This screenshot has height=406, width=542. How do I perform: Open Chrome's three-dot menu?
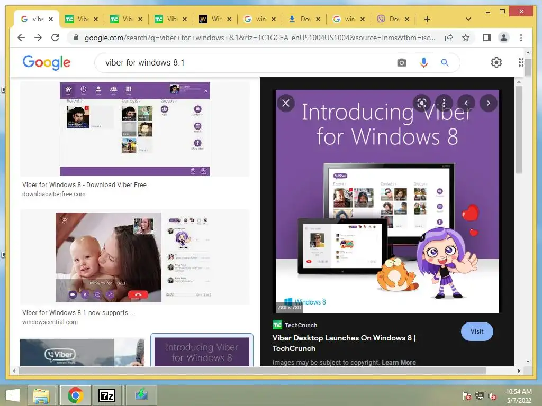pyautogui.click(x=521, y=38)
